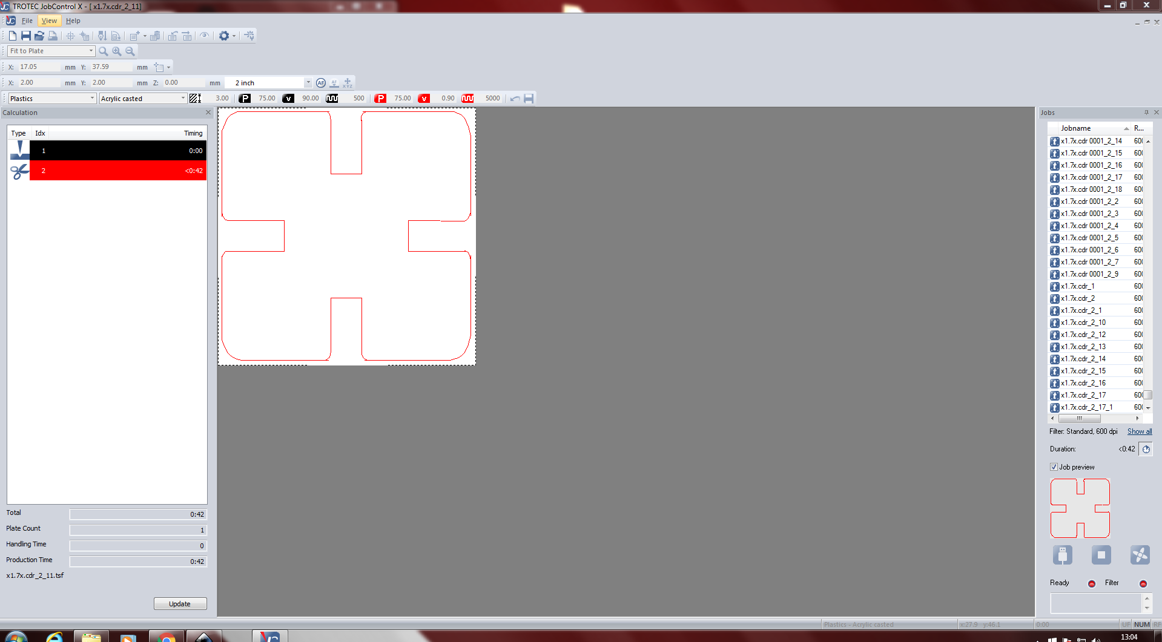This screenshot has width=1162, height=642.
Task: Click the save icon in material toolbar
Action: (x=529, y=99)
